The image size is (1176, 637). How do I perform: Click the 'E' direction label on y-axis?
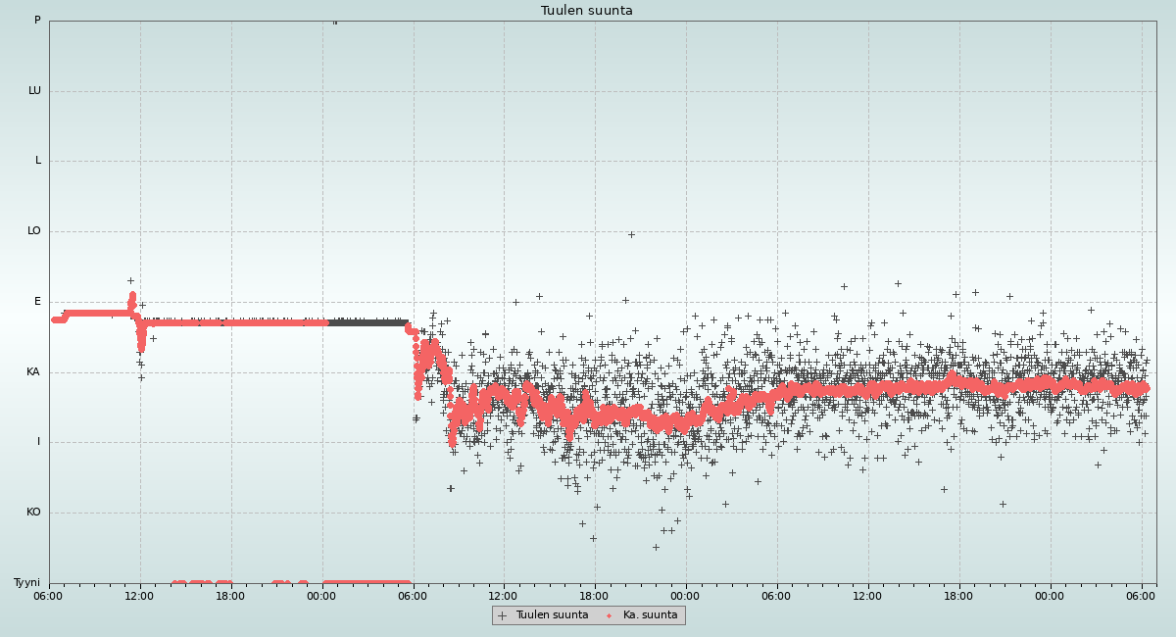click(x=38, y=302)
